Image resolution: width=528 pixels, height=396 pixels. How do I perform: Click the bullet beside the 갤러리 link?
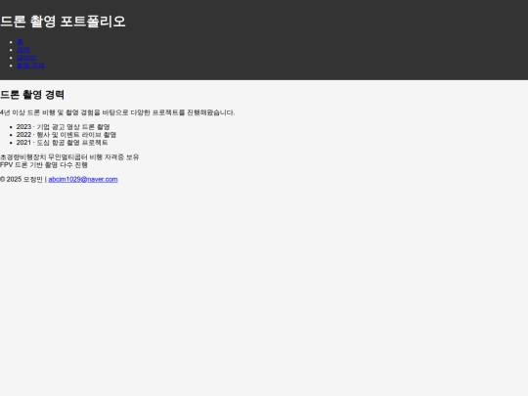11,58
